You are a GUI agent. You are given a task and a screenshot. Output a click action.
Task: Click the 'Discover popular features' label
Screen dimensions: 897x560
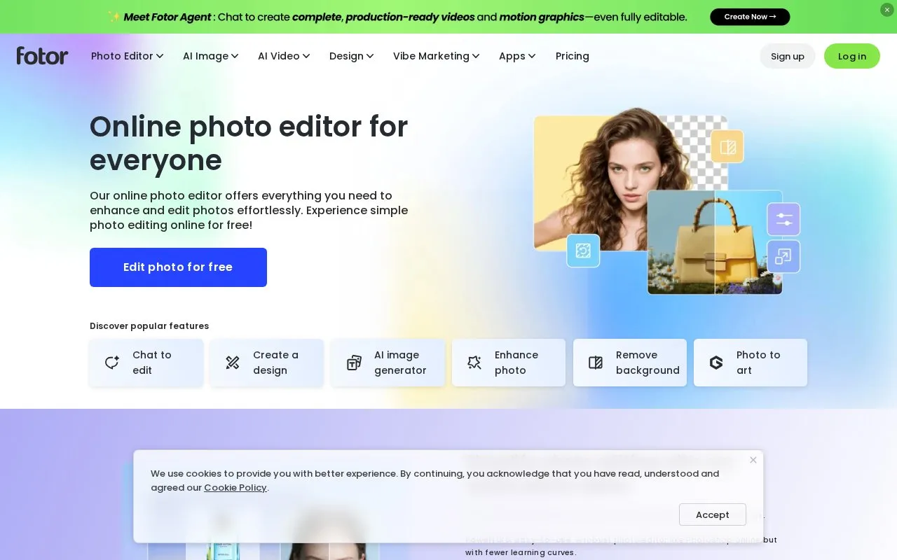tap(149, 325)
